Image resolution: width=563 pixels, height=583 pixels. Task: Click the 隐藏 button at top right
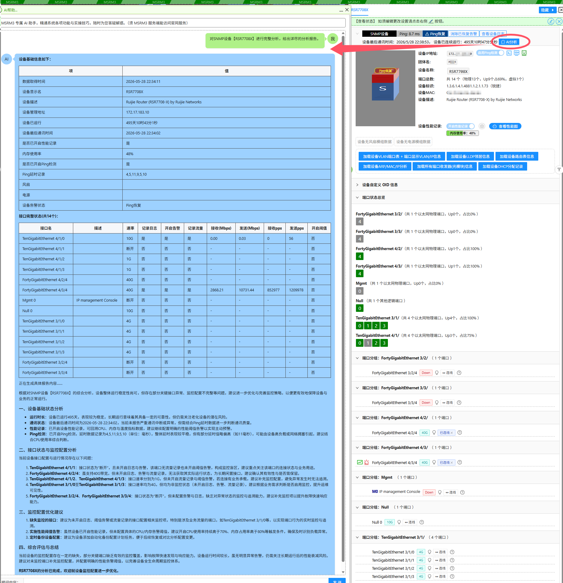[x=547, y=10]
